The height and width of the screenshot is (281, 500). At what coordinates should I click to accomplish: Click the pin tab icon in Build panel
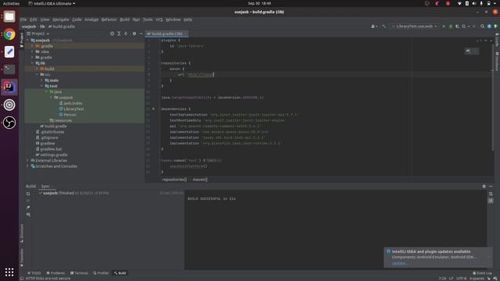pos(28,208)
